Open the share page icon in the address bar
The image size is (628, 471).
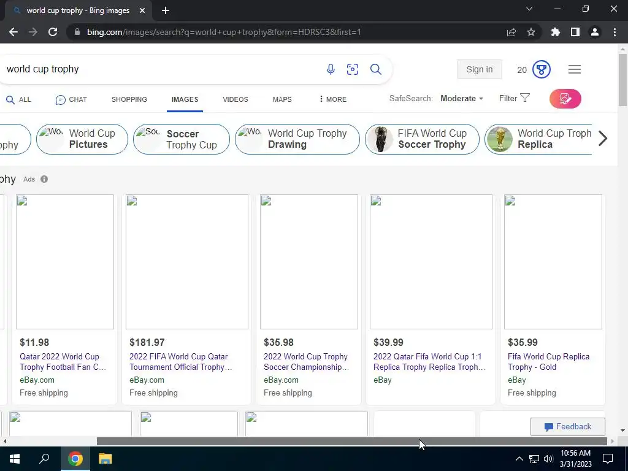[x=511, y=32]
